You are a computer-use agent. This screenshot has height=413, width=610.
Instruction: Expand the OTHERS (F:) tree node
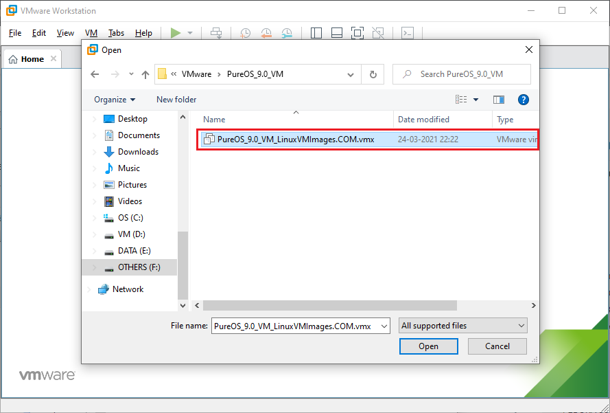pyautogui.click(x=94, y=267)
